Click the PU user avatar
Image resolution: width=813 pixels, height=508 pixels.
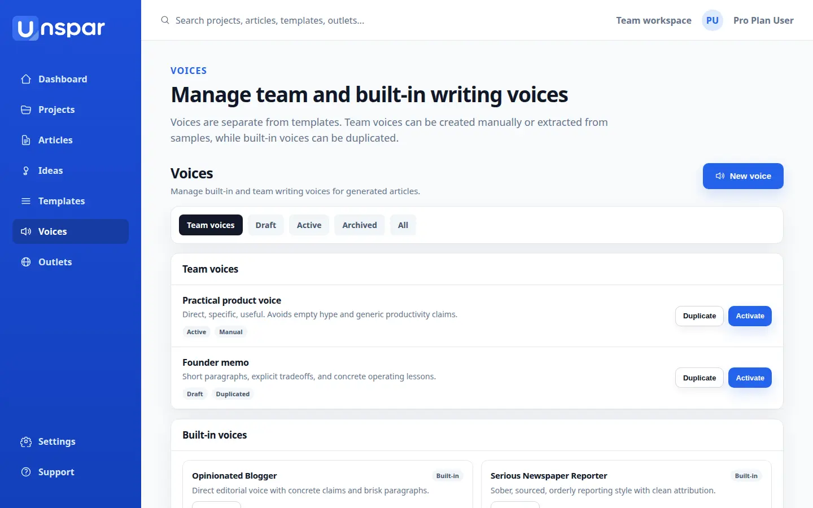713,20
